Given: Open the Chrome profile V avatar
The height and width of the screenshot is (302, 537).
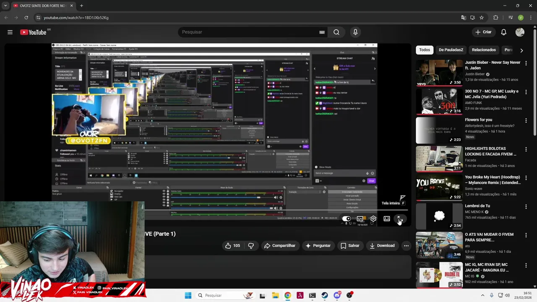Looking at the screenshot, I should (x=521, y=18).
